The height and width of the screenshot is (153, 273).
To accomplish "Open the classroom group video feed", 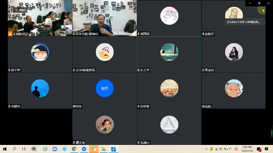I will tap(40, 18).
